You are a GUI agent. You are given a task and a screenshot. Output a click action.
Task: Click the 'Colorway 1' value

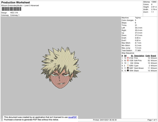(x=15, y=15)
